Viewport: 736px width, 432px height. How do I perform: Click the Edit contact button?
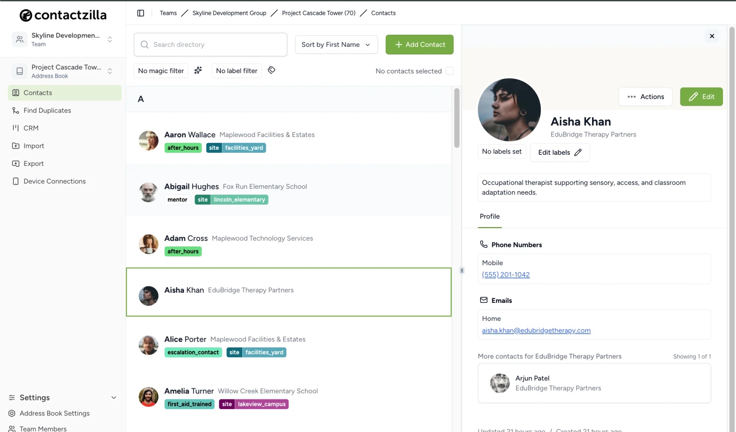coord(701,97)
